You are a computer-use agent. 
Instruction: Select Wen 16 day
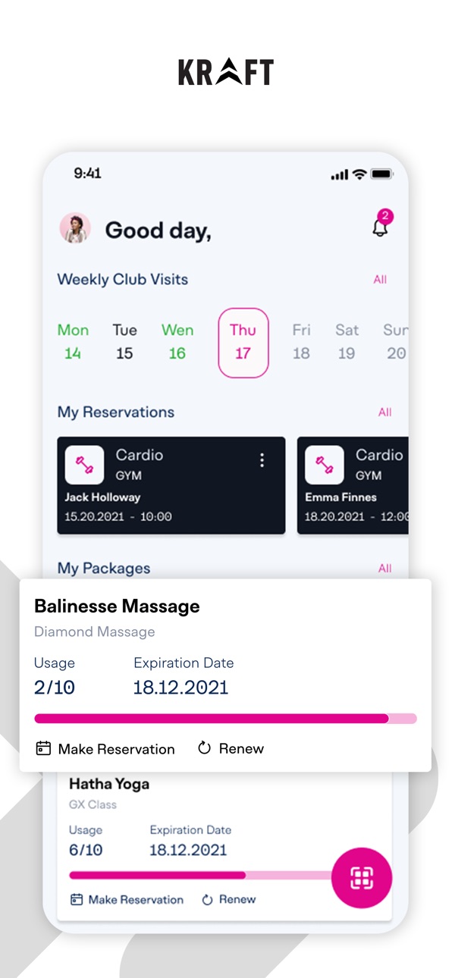tap(177, 341)
